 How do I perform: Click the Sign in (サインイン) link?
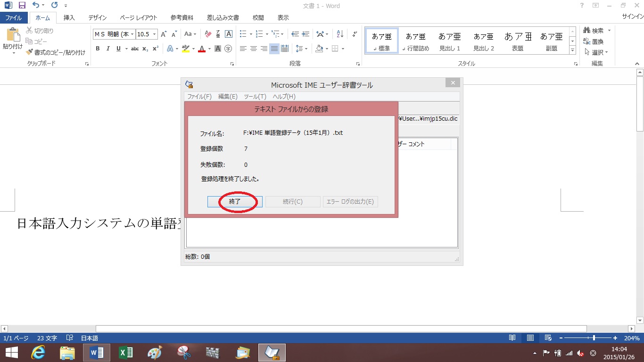coord(633,16)
